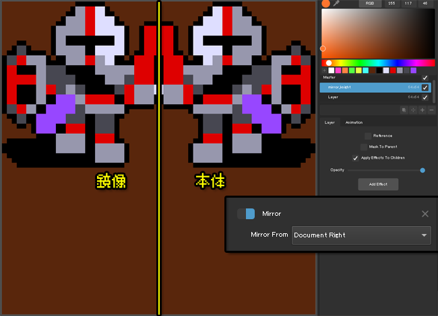Select the dark brown palette swatch
Viewport: 438px width, 316px height.
pyautogui.click(x=373, y=71)
